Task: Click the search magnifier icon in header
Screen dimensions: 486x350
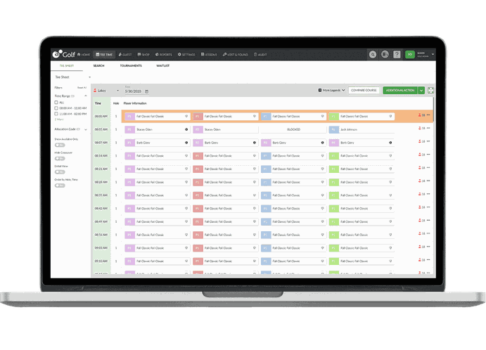Action: (x=373, y=54)
